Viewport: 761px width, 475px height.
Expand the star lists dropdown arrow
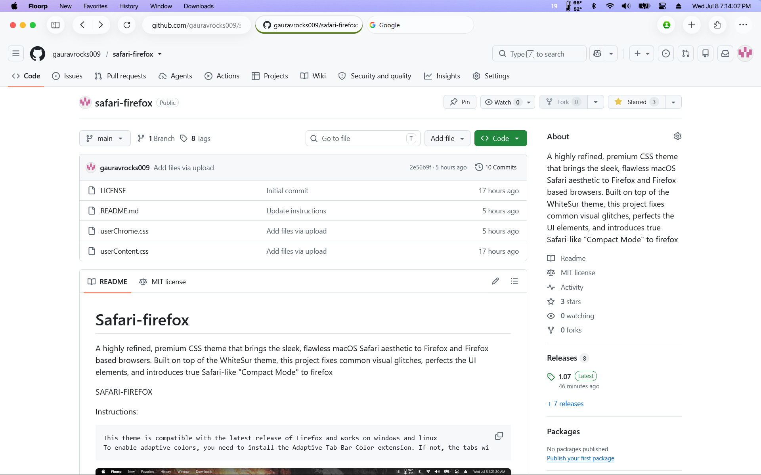pyautogui.click(x=673, y=102)
